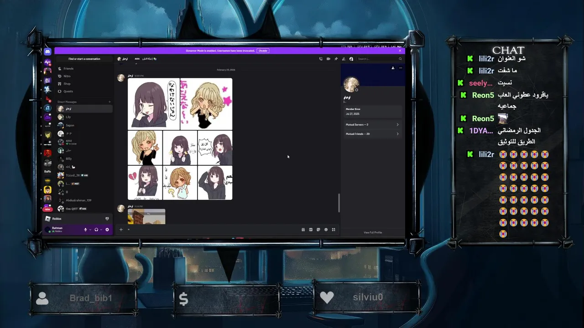
Task: Disable Streamer Mode from the banner
Action: (x=263, y=51)
